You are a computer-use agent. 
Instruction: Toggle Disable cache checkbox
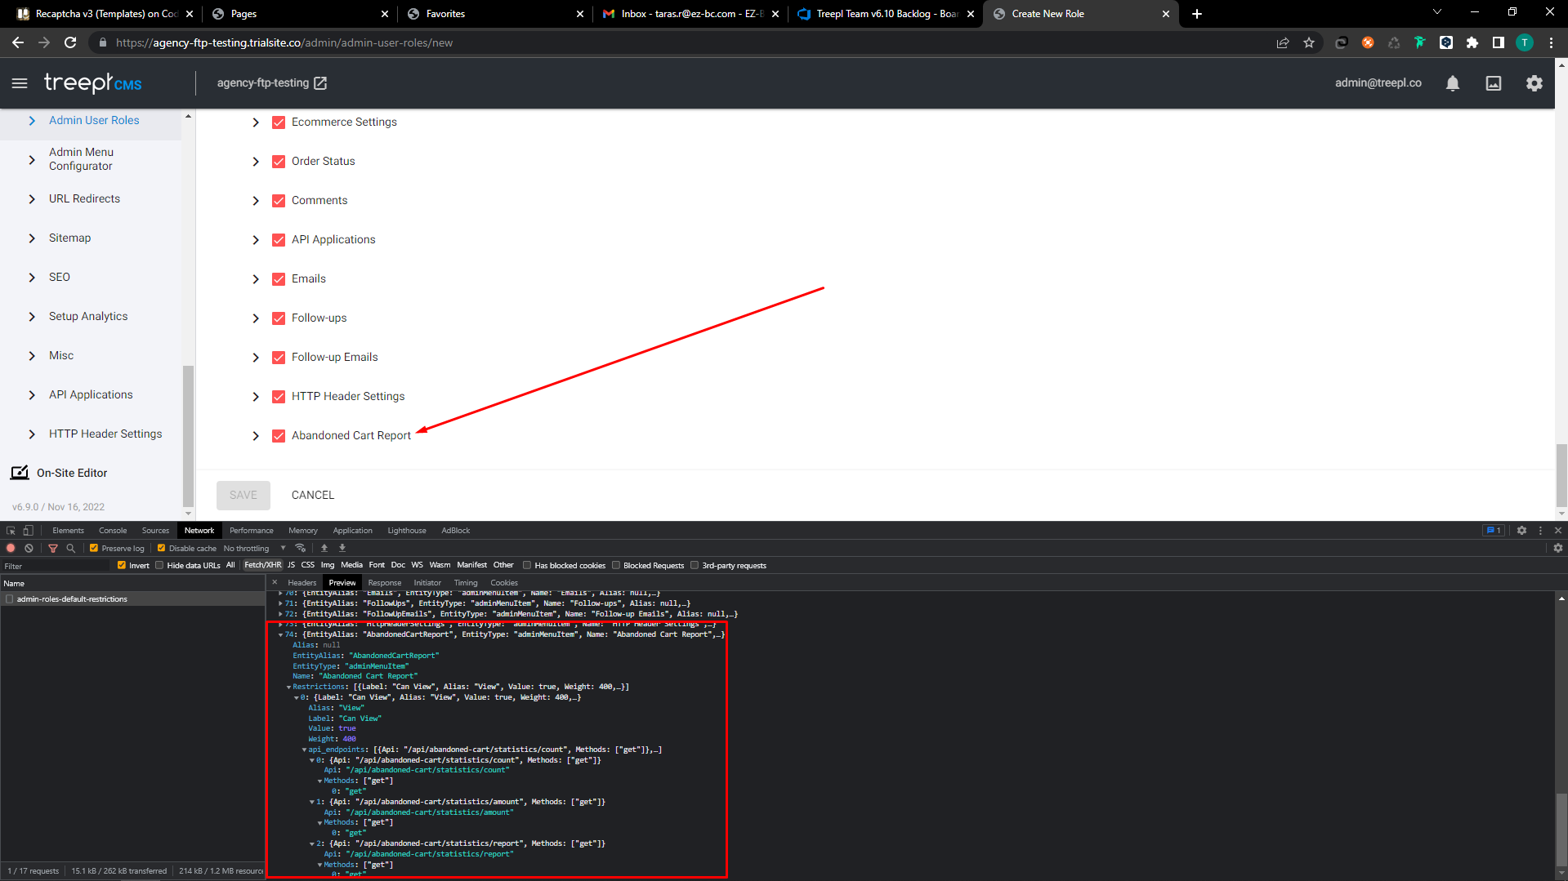[161, 549]
